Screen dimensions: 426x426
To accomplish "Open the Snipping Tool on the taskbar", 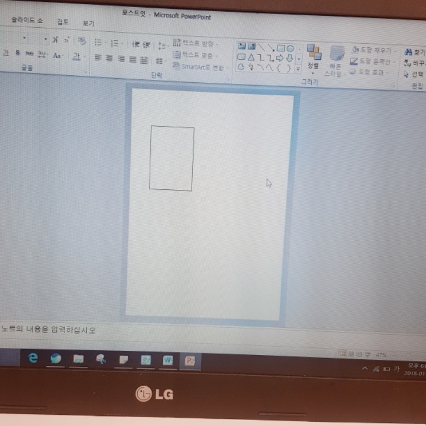I will (x=101, y=360).
